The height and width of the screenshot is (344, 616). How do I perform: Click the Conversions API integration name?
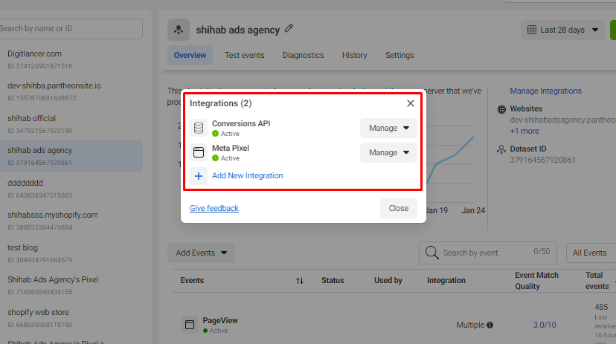tap(241, 123)
